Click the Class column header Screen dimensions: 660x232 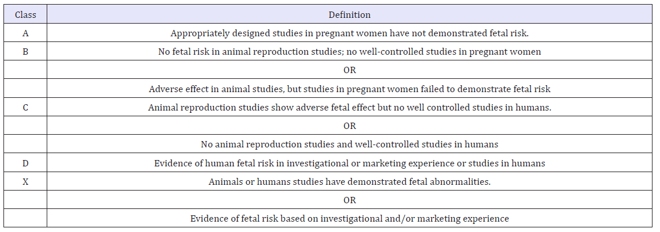click(x=25, y=14)
